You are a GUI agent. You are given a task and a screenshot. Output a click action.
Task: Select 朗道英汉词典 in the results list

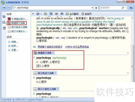click(17, 23)
